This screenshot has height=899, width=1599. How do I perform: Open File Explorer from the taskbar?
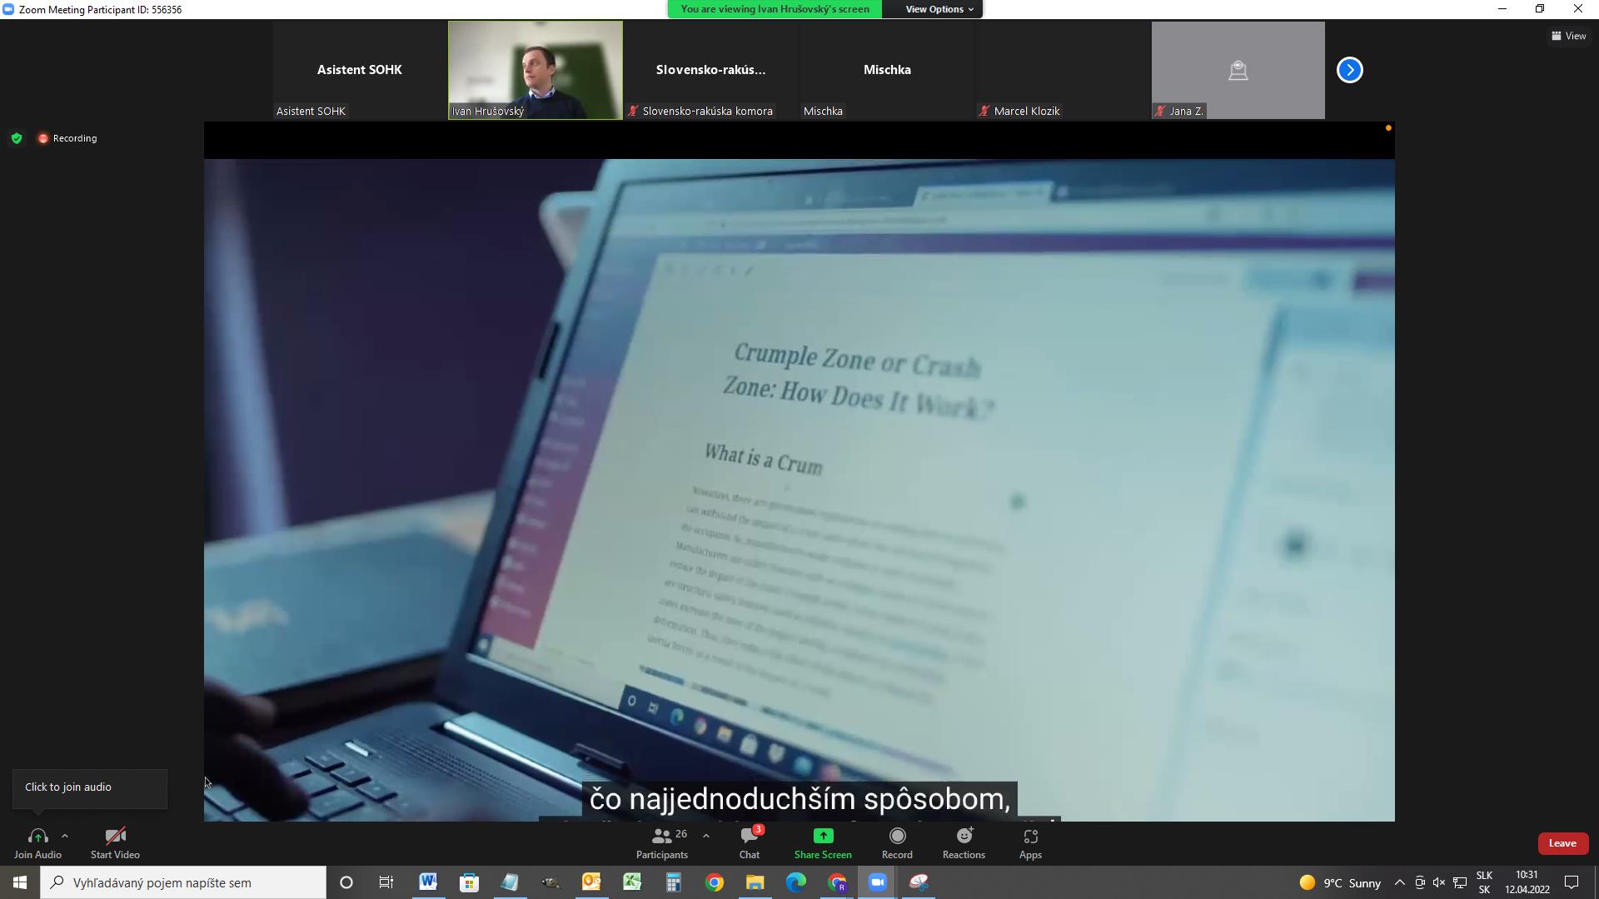(755, 882)
